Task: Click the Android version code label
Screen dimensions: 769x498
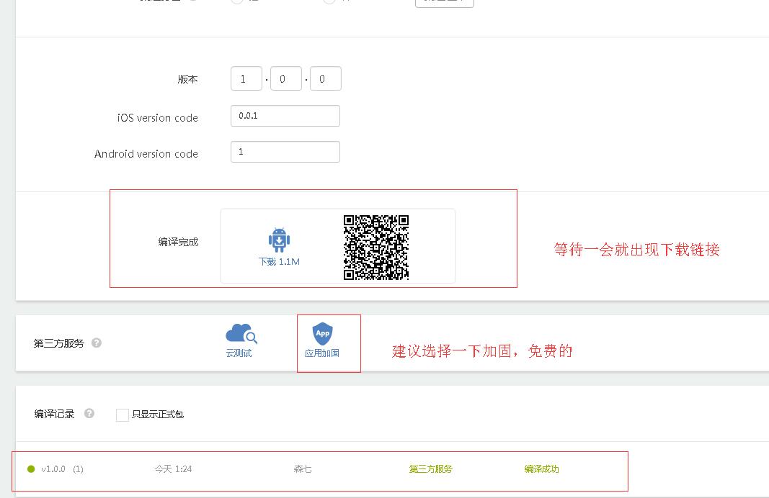Action: 146,154
